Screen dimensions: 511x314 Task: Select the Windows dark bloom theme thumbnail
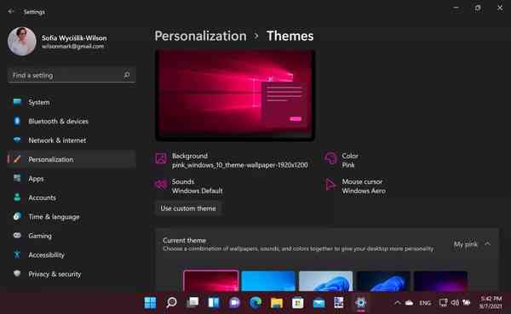383,281
